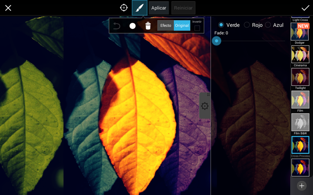The image size is (313, 195).
Task: Click the Fade slider handle
Action: pyautogui.click(x=217, y=41)
